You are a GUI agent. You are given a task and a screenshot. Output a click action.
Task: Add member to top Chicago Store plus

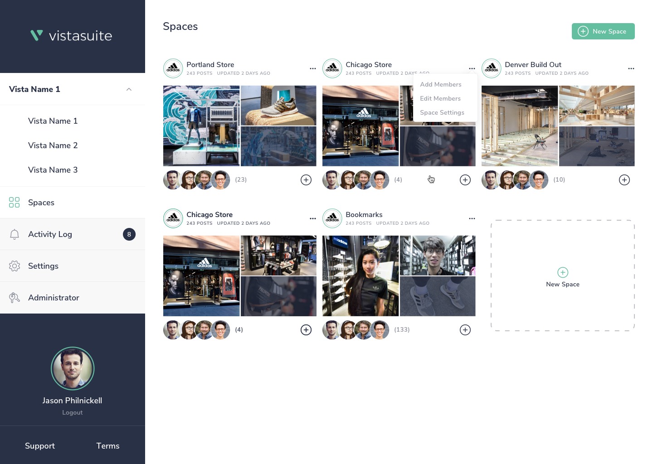click(465, 180)
